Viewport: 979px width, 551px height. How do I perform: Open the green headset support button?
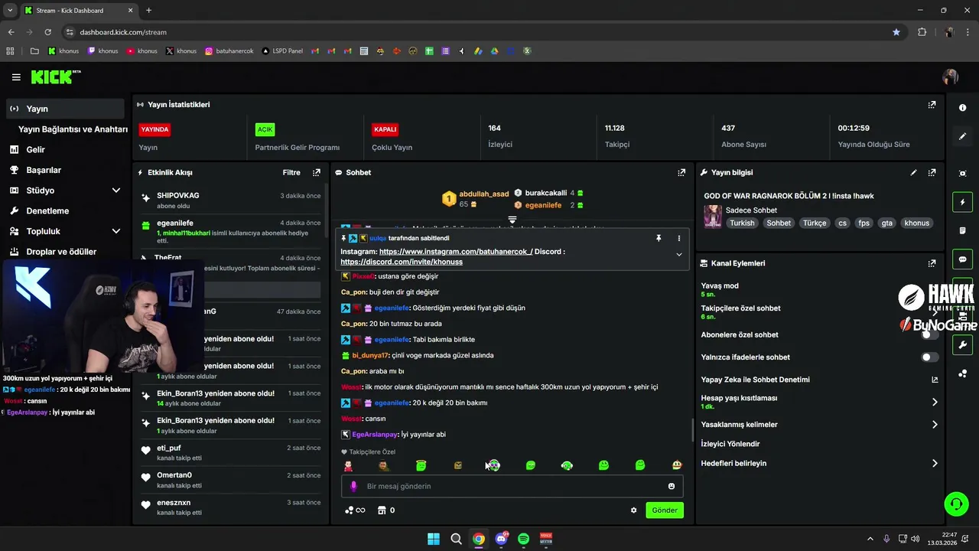click(x=956, y=504)
